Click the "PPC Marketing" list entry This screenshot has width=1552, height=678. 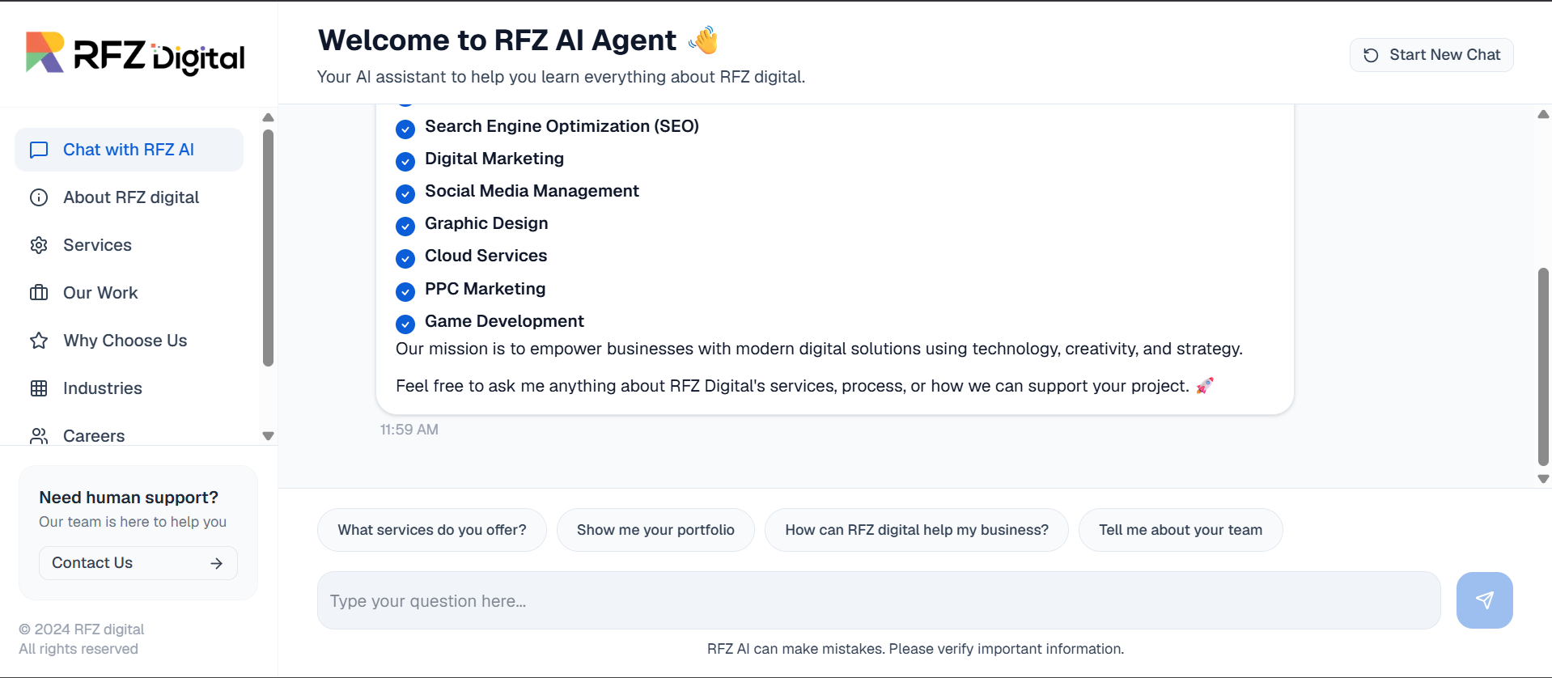click(485, 289)
